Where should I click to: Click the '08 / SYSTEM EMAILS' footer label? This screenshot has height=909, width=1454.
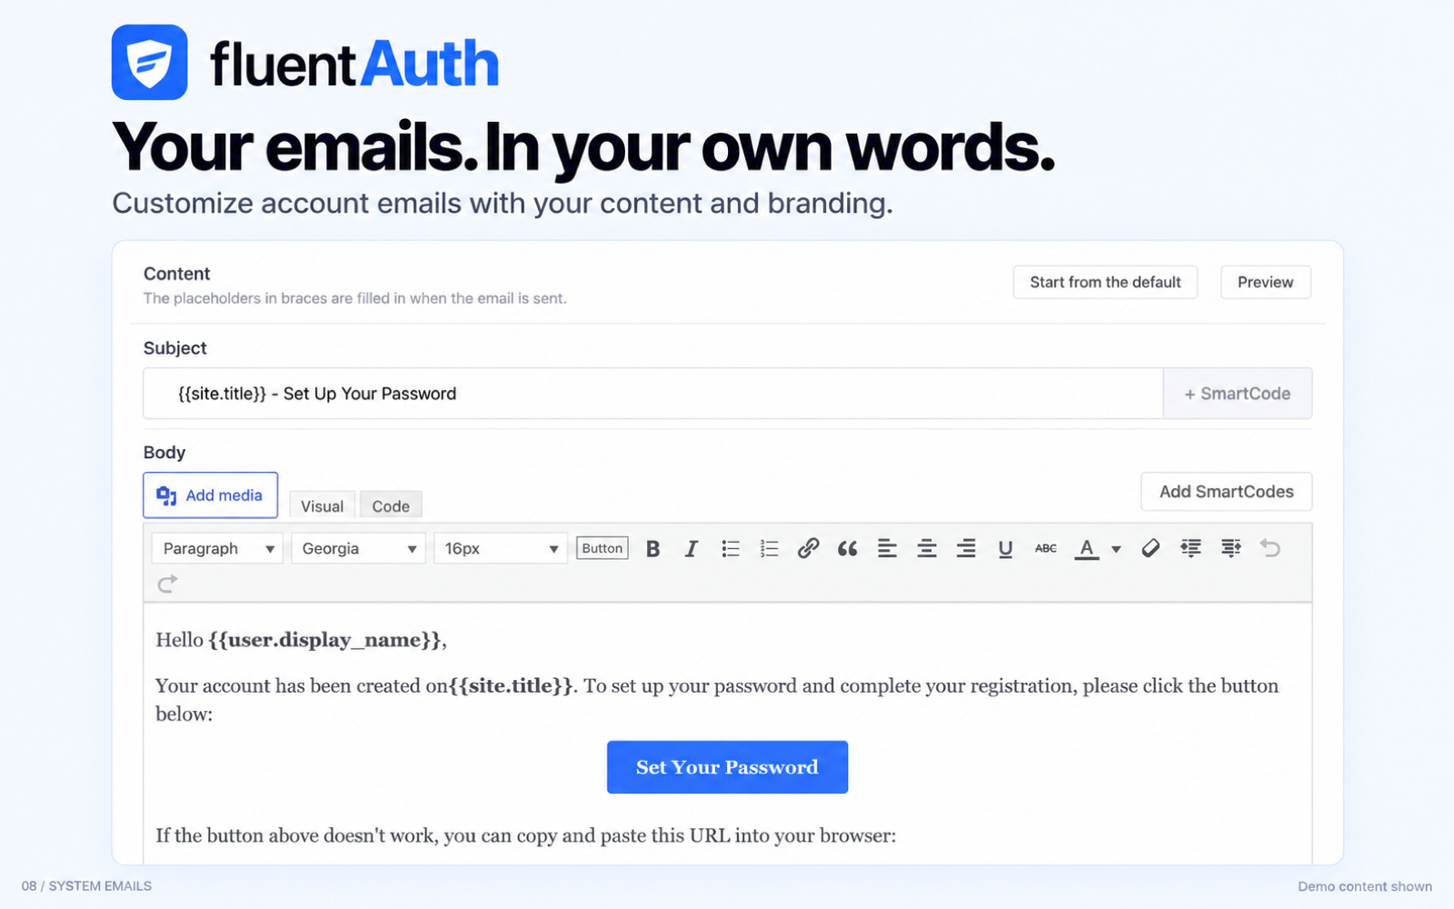86,885
